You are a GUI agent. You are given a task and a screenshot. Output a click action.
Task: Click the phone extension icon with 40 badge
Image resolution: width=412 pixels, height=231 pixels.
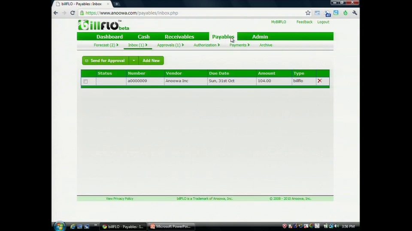pyautogui.click(x=327, y=13)
